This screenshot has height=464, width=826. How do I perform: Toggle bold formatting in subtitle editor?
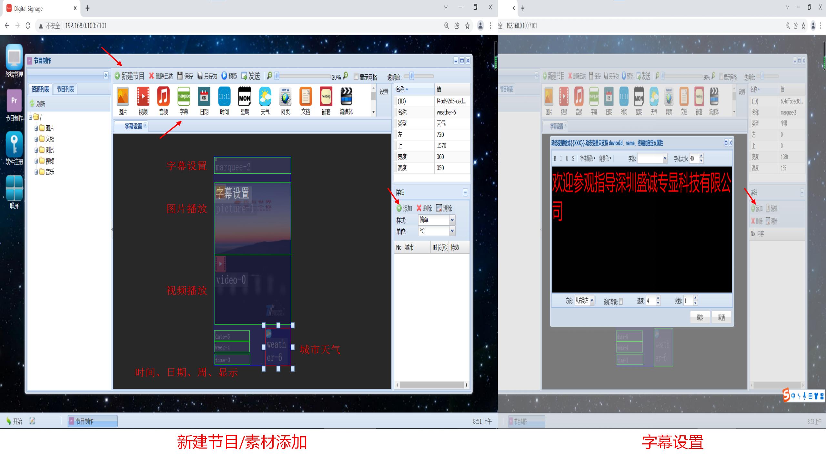[556, 159]
